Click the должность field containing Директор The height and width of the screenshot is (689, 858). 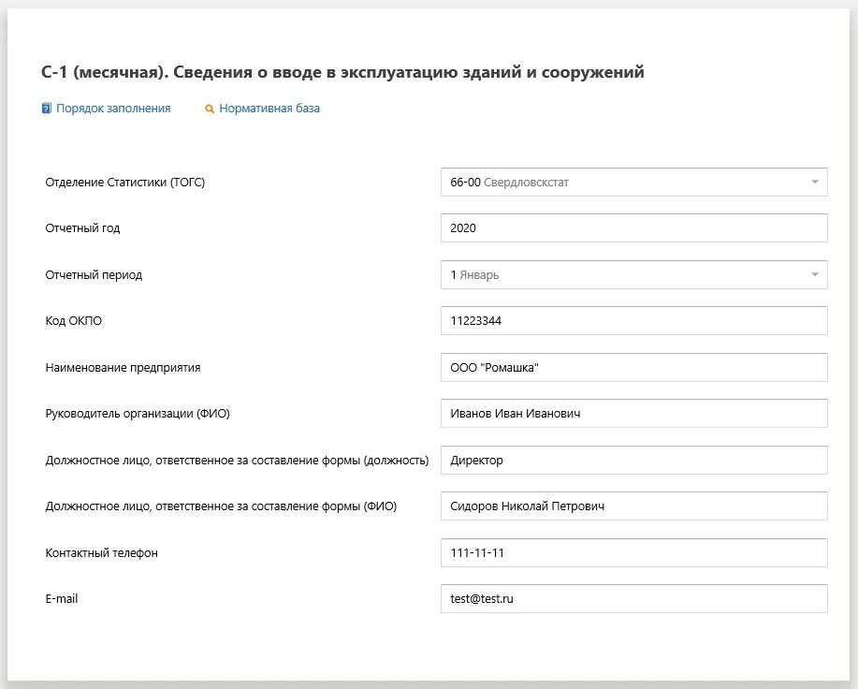[634, 461]
